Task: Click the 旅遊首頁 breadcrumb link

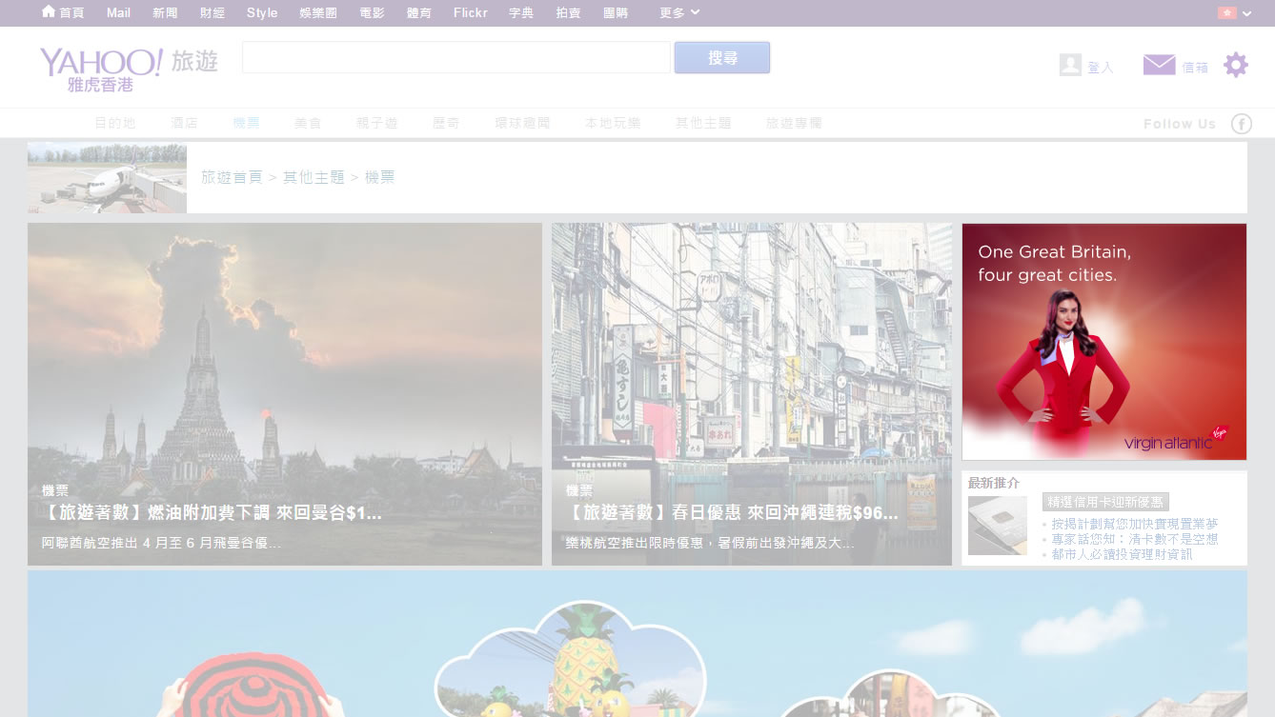Action: coord(232,177)
